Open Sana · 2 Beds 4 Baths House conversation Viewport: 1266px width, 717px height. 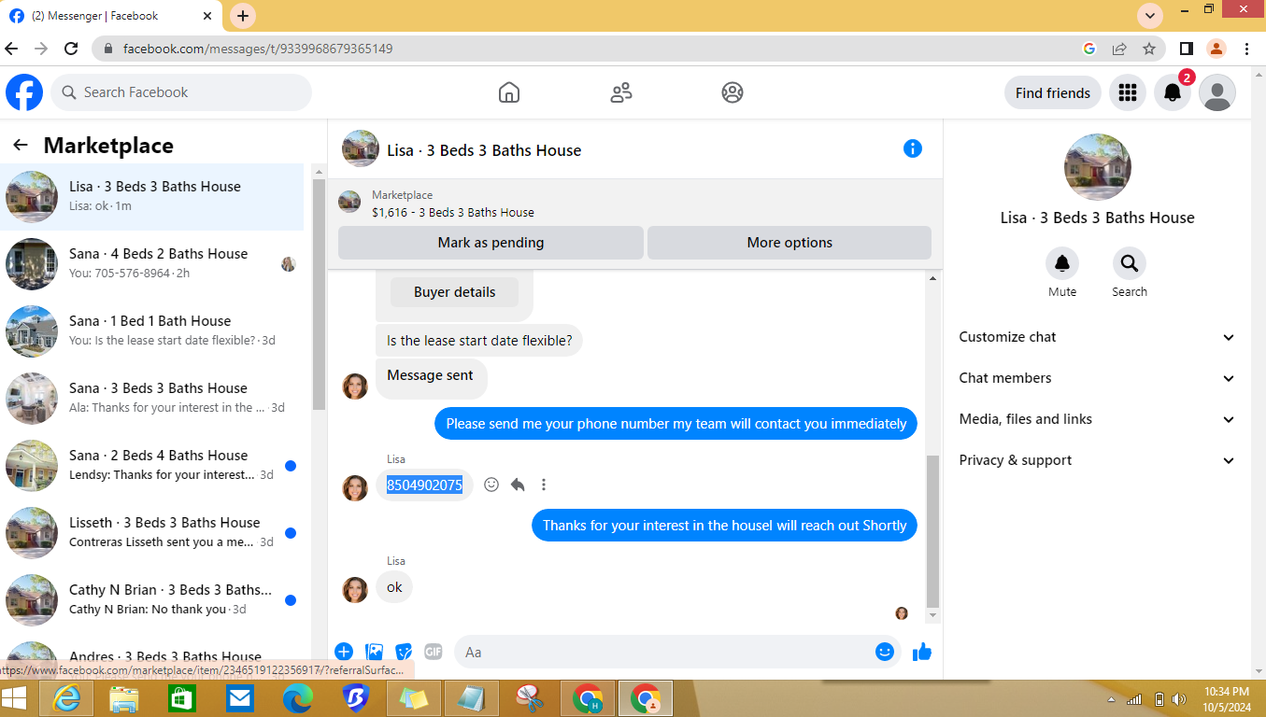click(152, 466)
